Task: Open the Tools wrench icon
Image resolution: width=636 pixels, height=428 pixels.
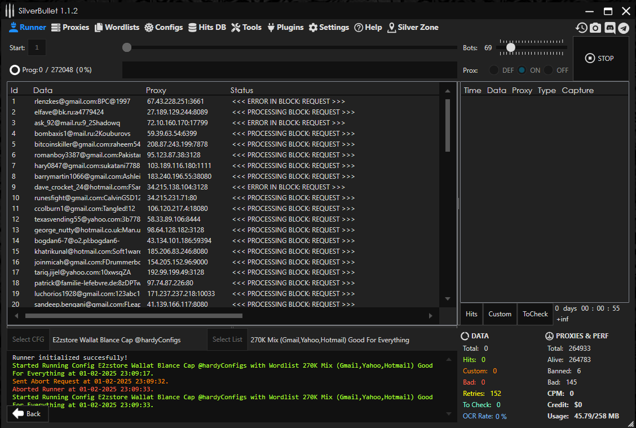Action: click(236, 27)
